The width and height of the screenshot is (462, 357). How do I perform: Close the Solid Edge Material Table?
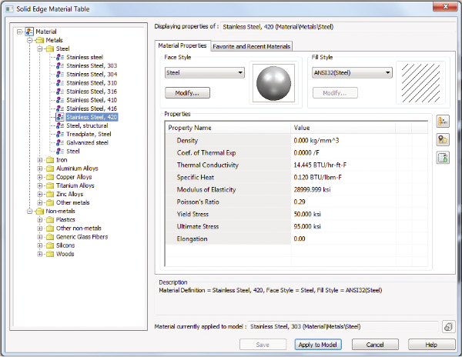[x=446, y=6]
